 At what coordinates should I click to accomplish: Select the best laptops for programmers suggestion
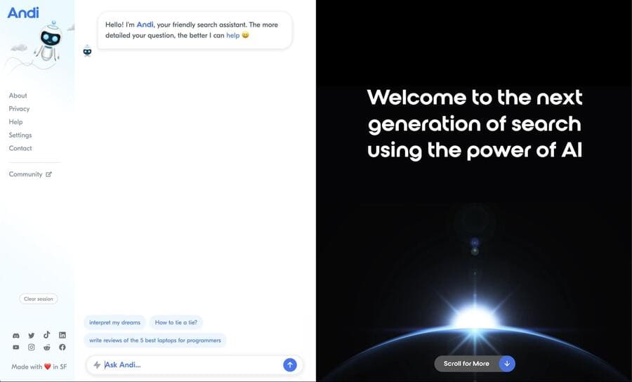pyautogui.click(x=155, y=341)
